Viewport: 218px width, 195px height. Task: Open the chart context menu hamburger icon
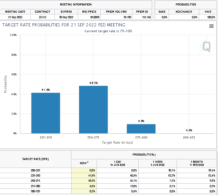tap(211, 26)
